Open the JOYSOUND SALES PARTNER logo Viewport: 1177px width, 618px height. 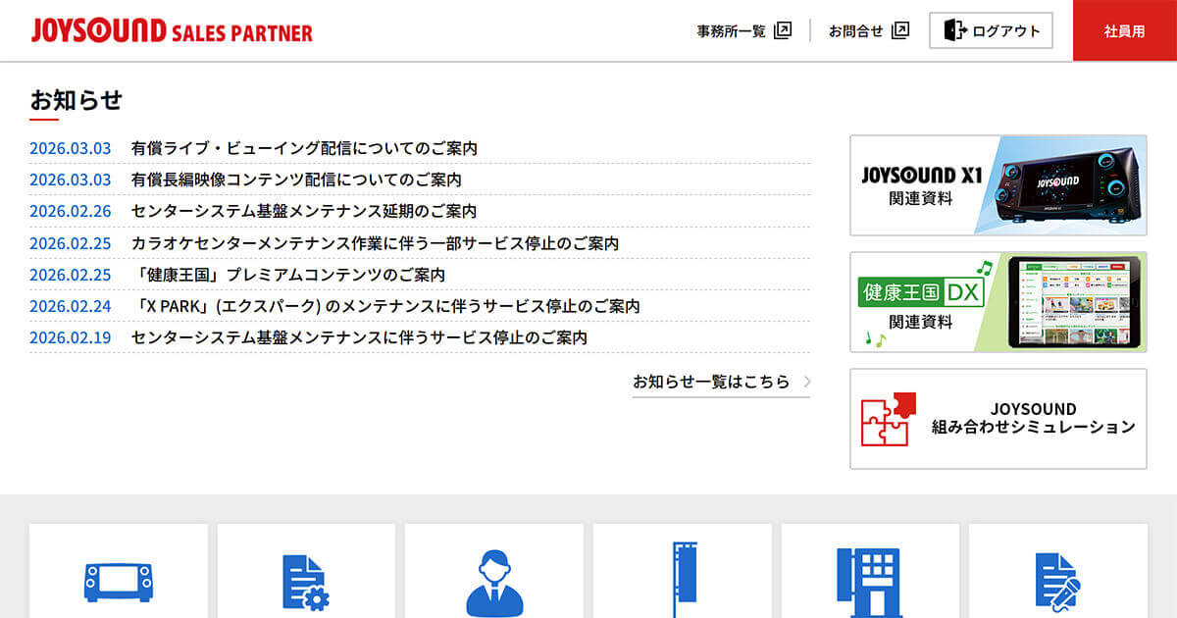172,29
